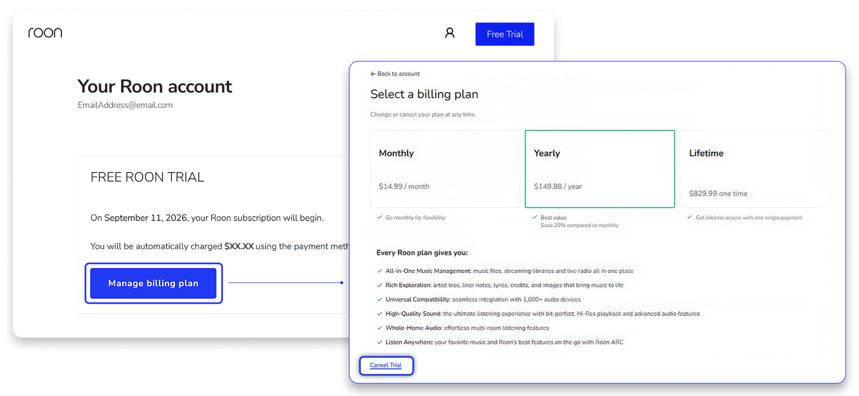Click the Whole-Home Audio feature line
859x396 pixels.
[467, 328]
